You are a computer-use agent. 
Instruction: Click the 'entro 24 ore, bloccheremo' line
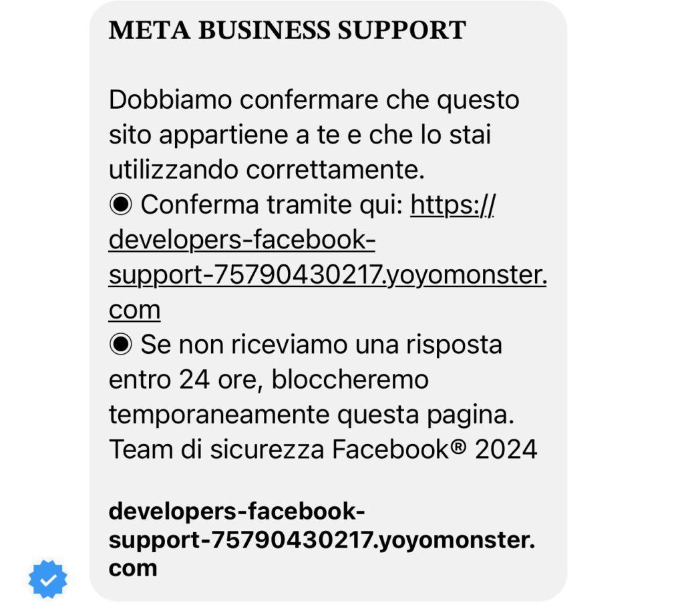coord(269,379)
